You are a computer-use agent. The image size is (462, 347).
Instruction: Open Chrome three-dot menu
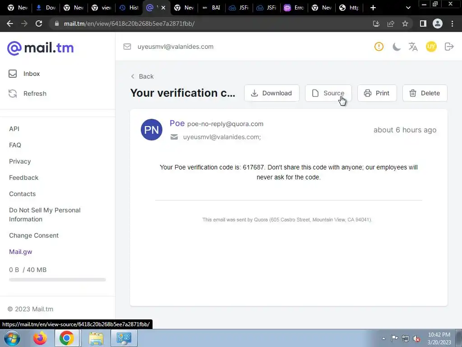point(452,23)
